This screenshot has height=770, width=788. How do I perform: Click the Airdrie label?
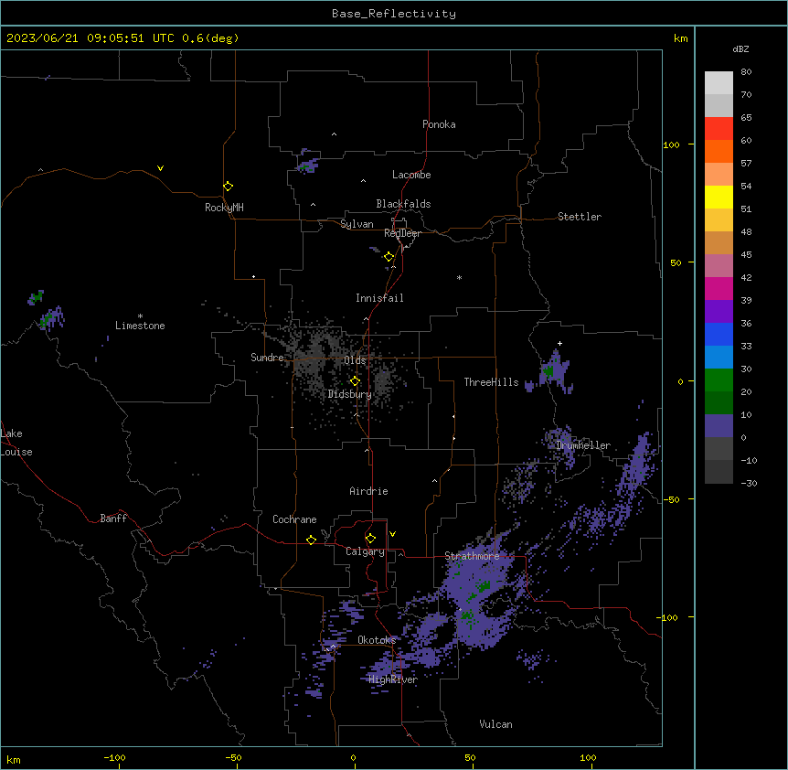[368, 491]
